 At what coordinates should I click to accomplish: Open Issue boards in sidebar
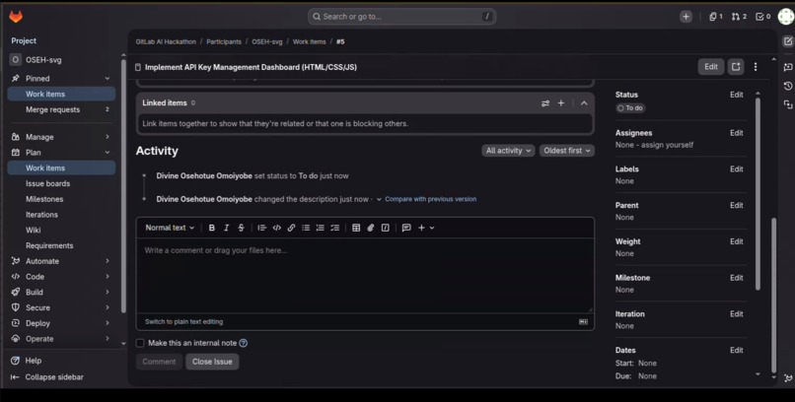[61, 184]
